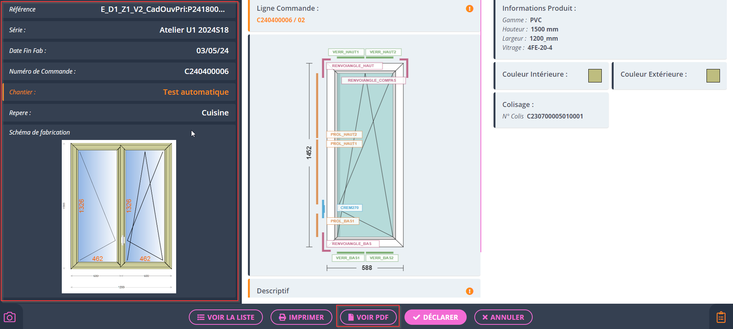Select the RENVOIANGLE_HAUT hardware label
Viewport: 733px width, 329px height.
[x=353, y=66]
